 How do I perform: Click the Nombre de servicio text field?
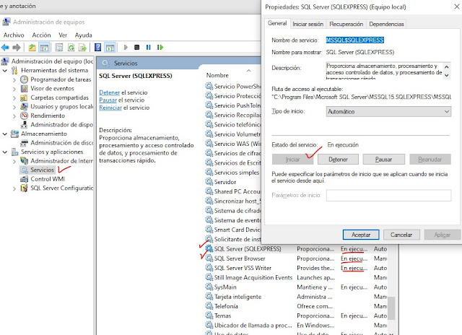point(354,40)
